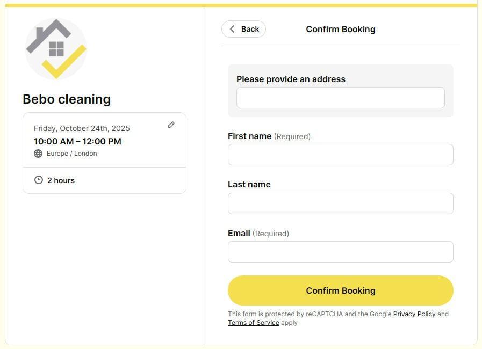Click the Email (Required) label
Viewport: 482px width, 349px height.
tap(258, 233)
